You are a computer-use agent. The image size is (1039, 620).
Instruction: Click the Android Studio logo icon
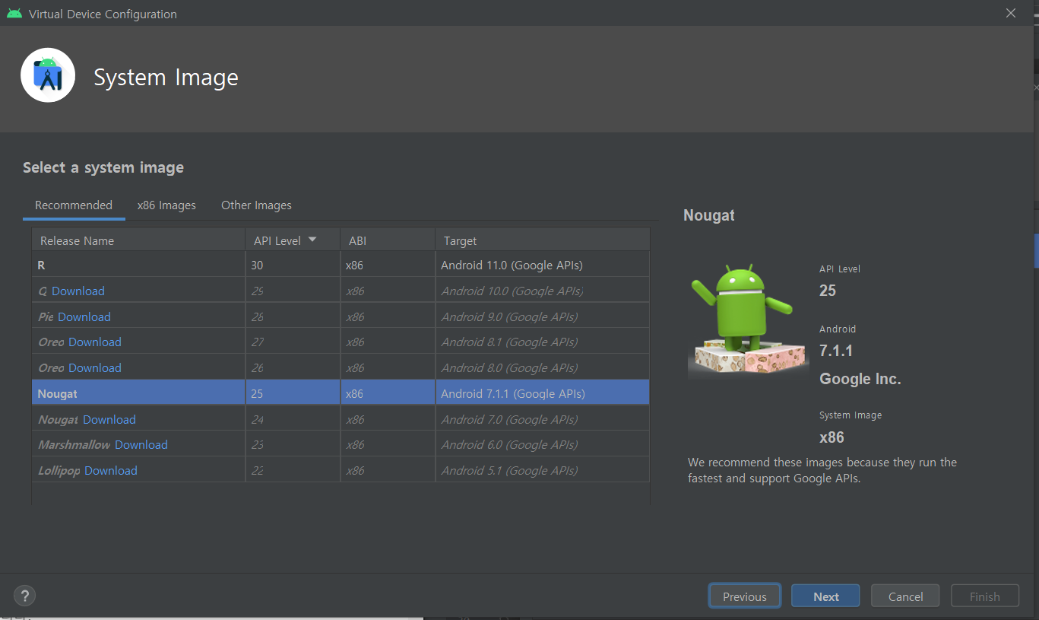tap(48, 75)
